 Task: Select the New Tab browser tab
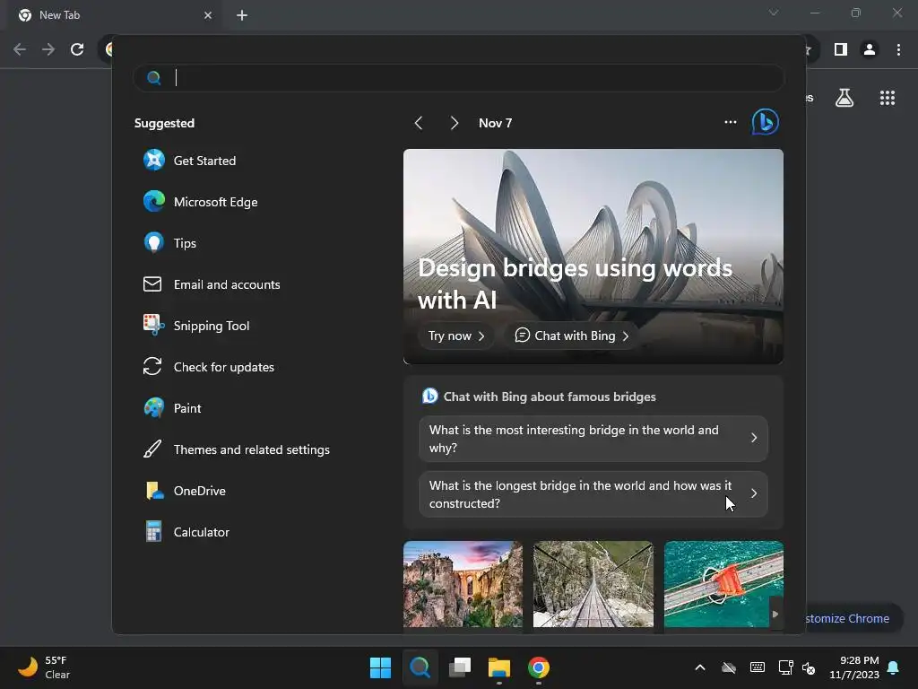click(x=112, y=15)
